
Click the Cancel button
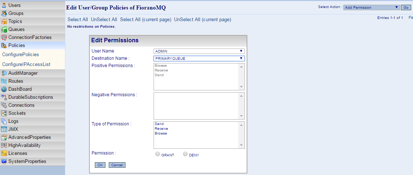click(117, 165)
